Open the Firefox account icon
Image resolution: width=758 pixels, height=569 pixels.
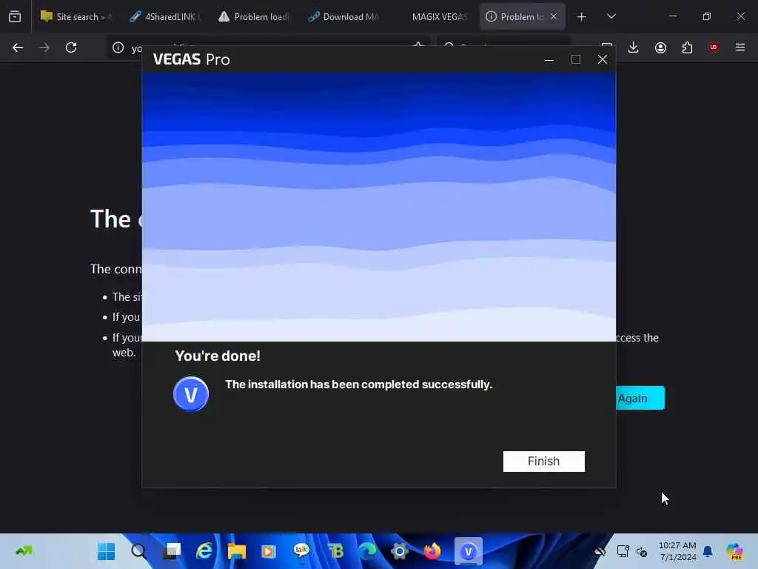point(660,47)
